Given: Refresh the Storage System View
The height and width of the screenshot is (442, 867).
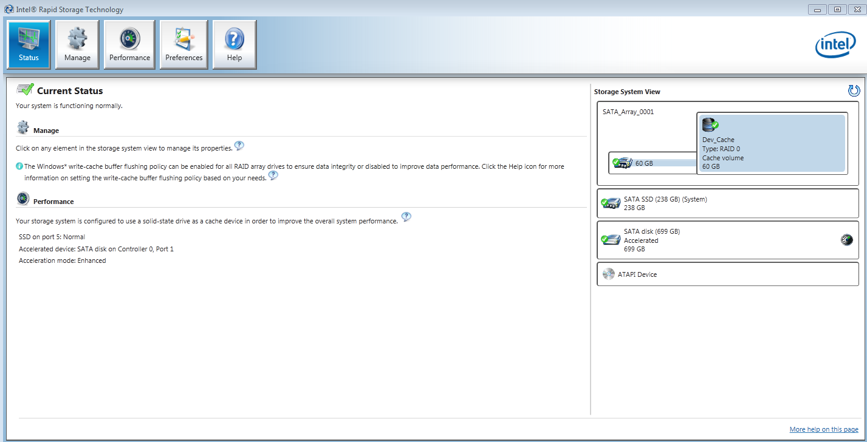Looking at the screenshot, I should point(854,91).
